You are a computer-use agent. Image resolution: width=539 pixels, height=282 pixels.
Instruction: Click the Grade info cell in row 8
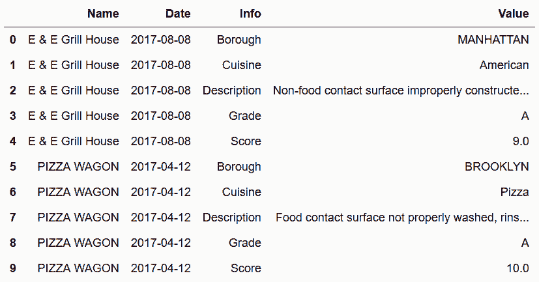click(245, 243)
